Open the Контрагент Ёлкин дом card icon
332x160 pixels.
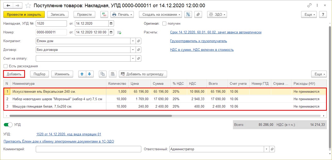click(138, 41)
